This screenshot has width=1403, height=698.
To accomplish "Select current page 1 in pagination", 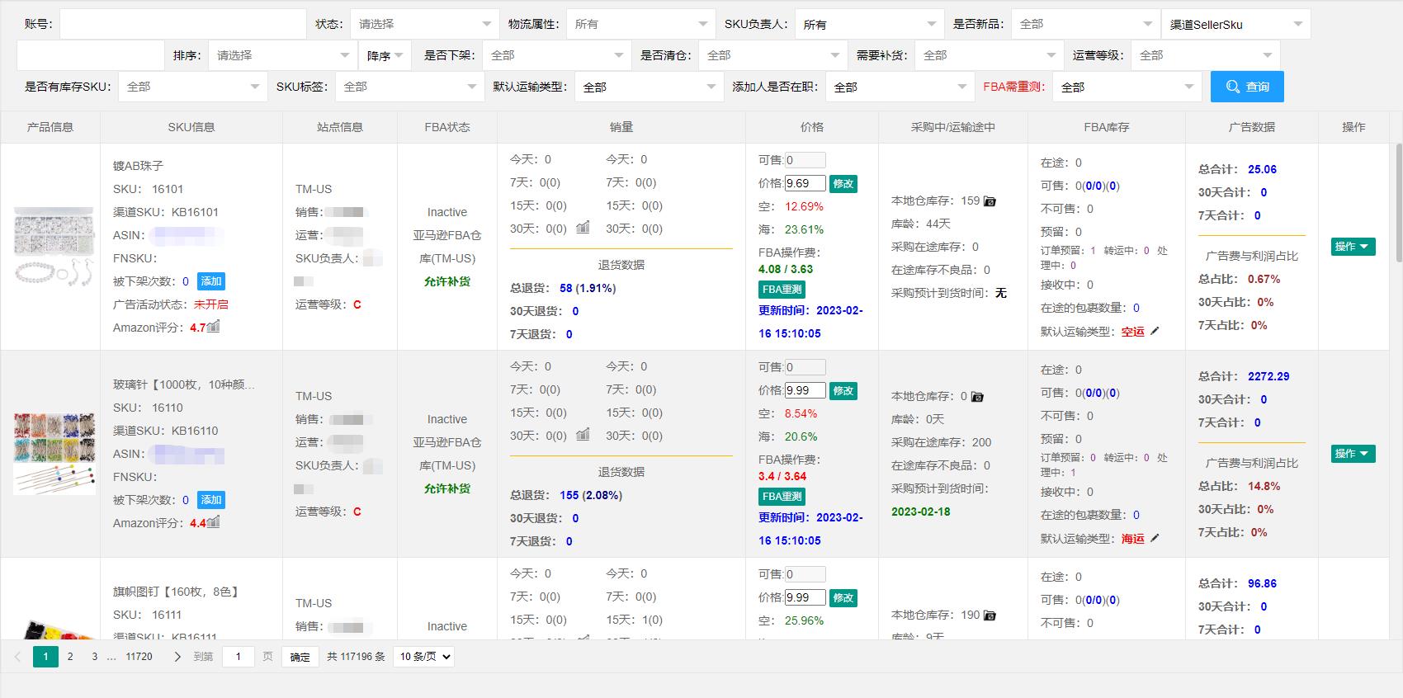I will click(x=45, y=657).
